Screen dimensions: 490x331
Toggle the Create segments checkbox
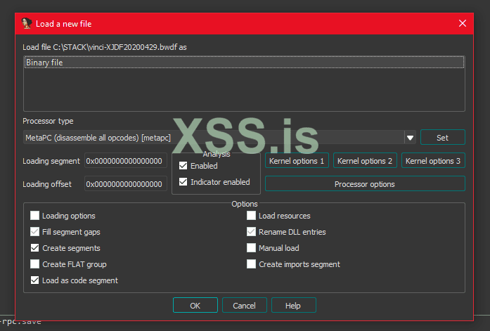click(34, 248)
